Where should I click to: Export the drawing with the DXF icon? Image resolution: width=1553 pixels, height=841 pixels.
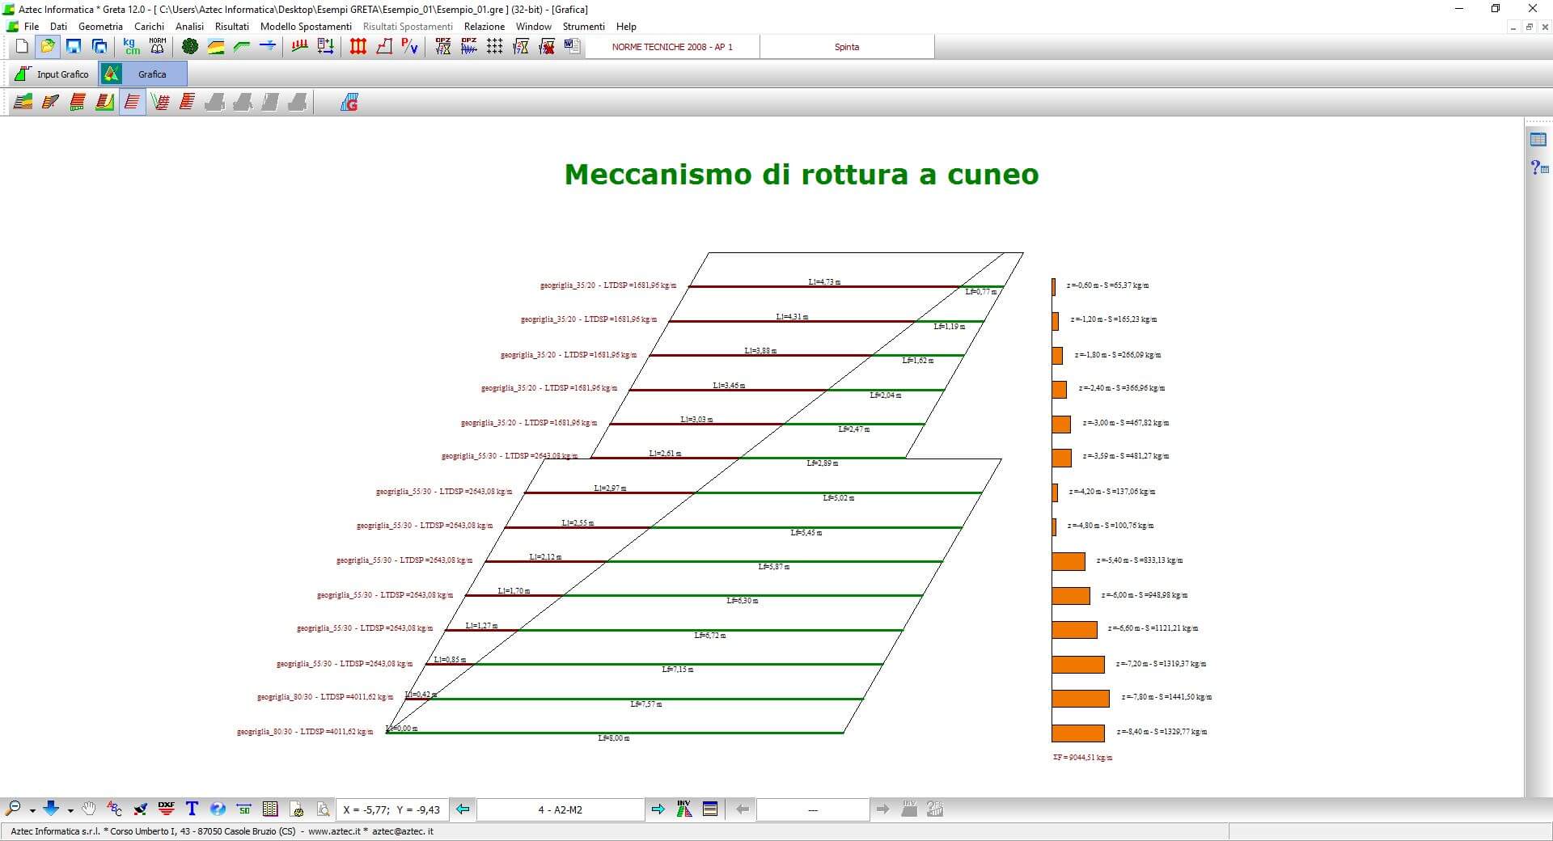(167, 809)
